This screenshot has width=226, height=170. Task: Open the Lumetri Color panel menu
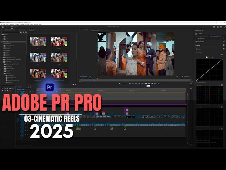[x=203, y=30]
